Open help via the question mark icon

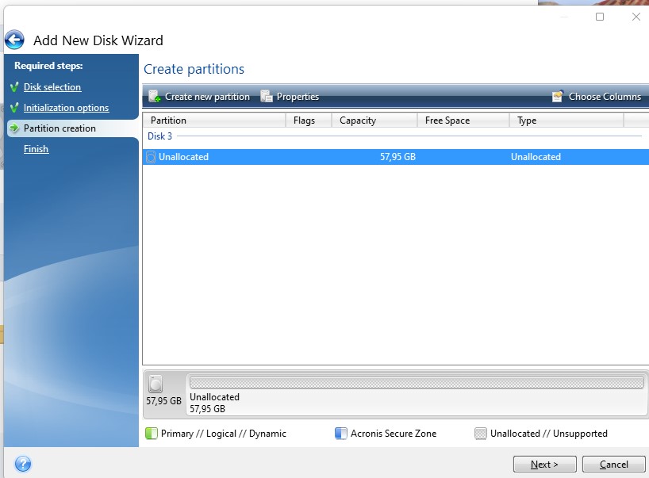tap(23, 464)
